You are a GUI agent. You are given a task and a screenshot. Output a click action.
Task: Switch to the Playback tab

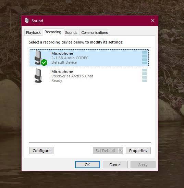click(33, 33)
